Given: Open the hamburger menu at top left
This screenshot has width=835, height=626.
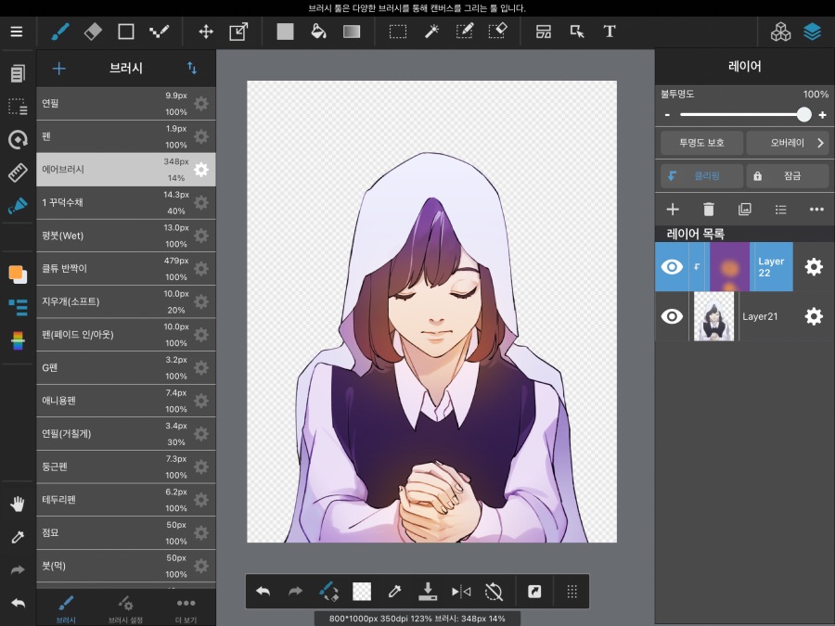Looking at the screenshot, I should (17, 31).
